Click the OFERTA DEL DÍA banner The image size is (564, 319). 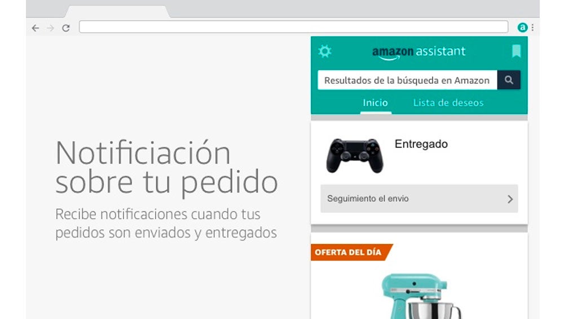click(351, 252)
